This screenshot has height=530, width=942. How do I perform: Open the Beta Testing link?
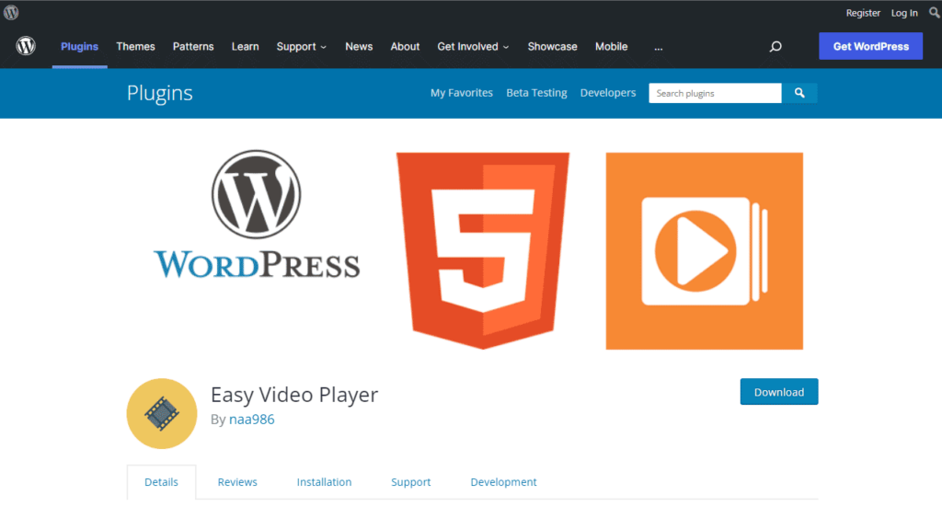(536, 93)
